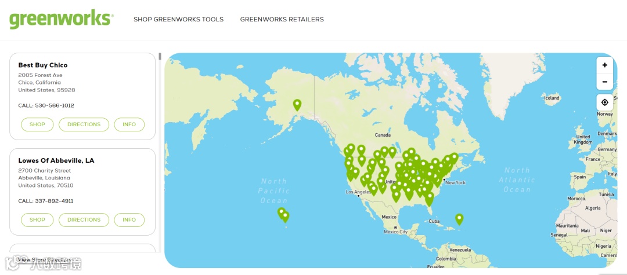The image size is (627, 275).
Task: Click Canada label on map
Action: click(383, 135)
